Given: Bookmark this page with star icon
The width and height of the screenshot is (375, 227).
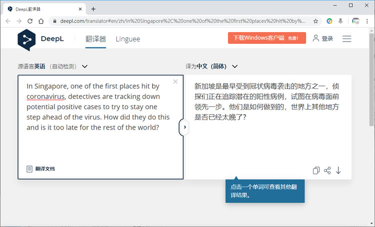Looking at the screenshot, I should point(315,21).
